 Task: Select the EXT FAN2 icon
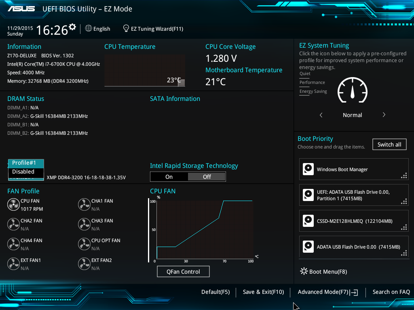click(x=84, y=264)
